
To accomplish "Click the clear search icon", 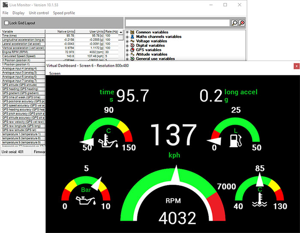I will 242,23.
